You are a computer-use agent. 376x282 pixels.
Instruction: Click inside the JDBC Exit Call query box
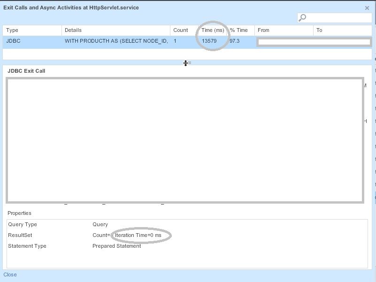184,140
